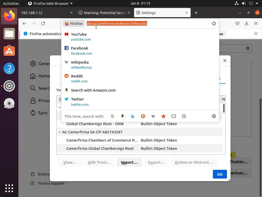
Task: Click Import... button
Action: 129,162
